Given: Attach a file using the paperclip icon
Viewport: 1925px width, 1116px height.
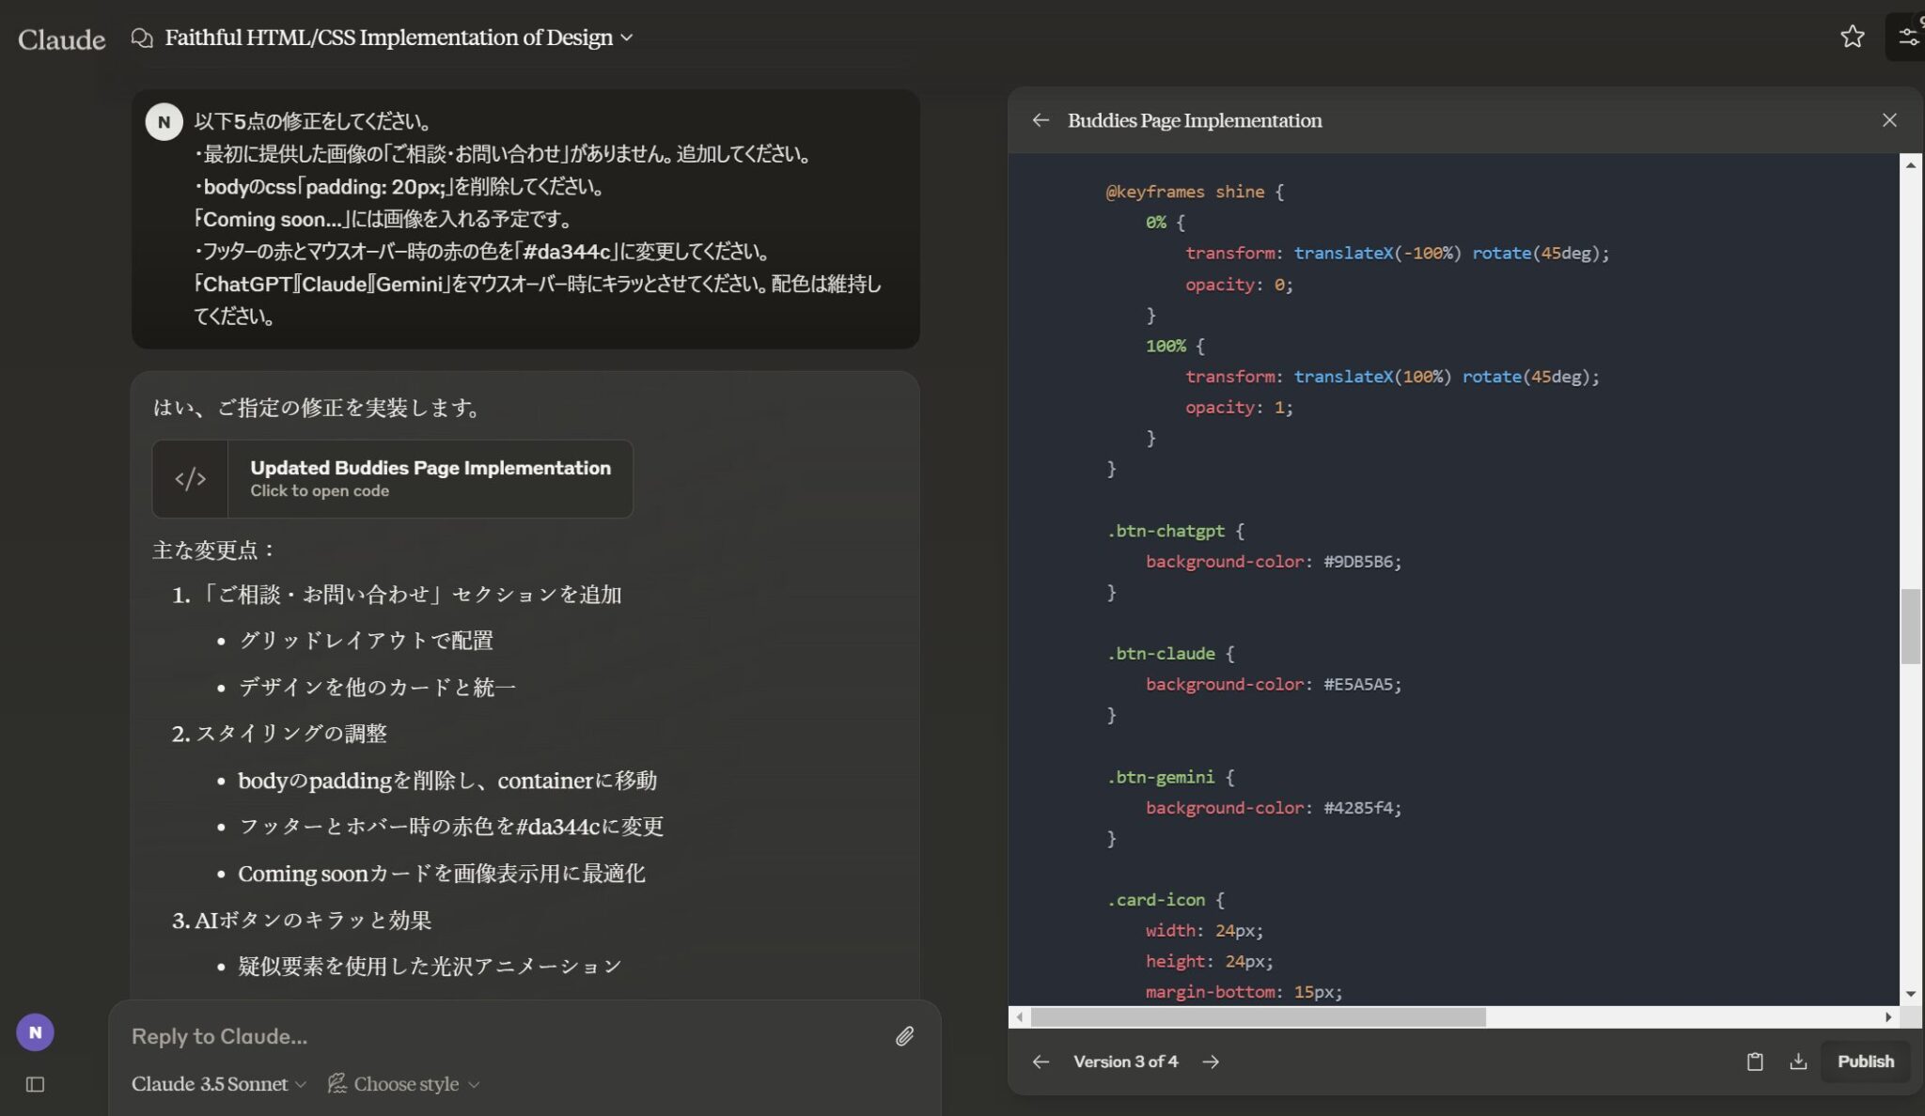Looking at the screenshot, I should [905, 1036].
